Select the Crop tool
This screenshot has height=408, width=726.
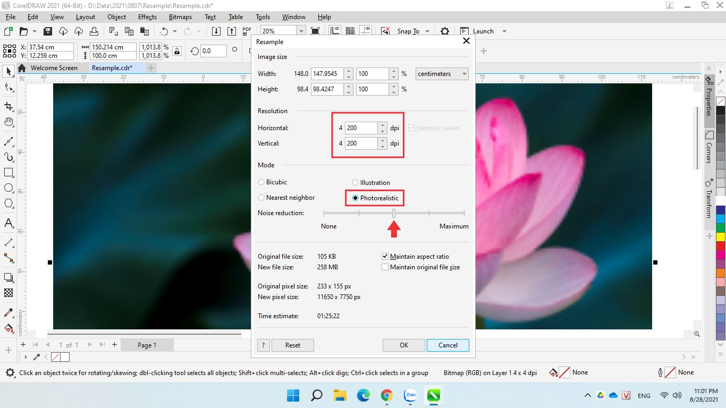pos(9,107)
